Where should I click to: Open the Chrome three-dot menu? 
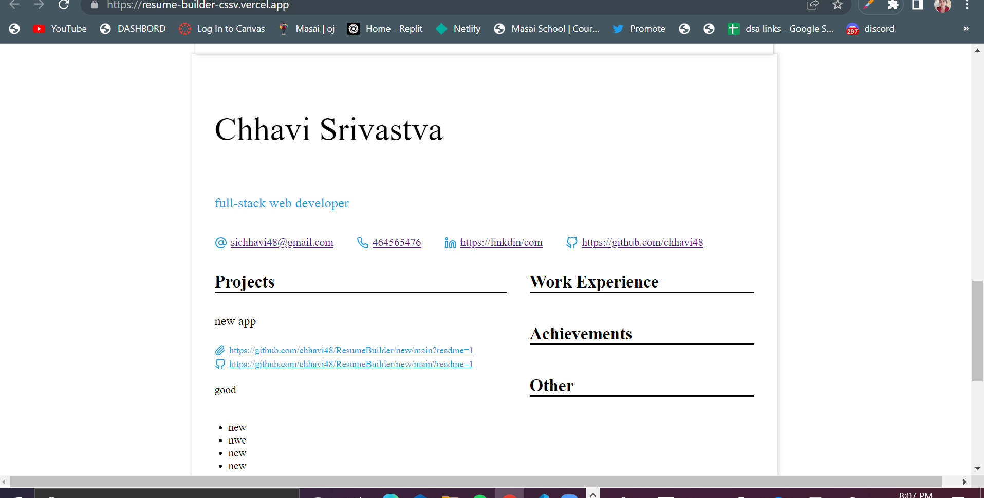coord(968,5)
